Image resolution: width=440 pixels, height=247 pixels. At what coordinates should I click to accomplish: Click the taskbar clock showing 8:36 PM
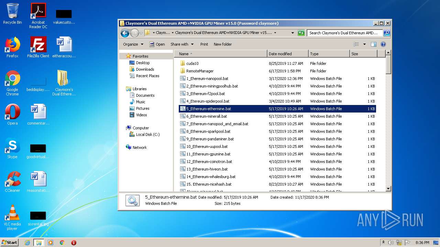(x=422, y=243)
